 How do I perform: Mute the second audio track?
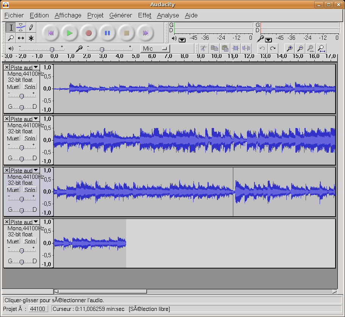pyautogui.click(x=13, y=138)
